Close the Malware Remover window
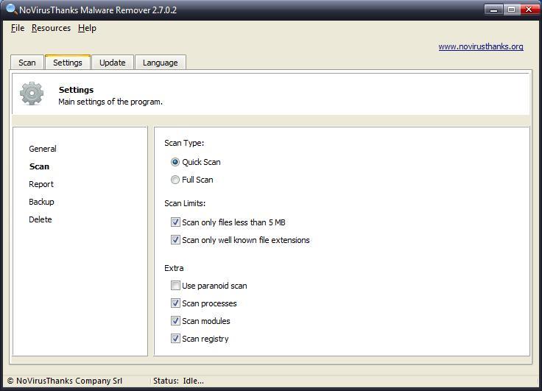542x391 pixels. tap(529, 10)
